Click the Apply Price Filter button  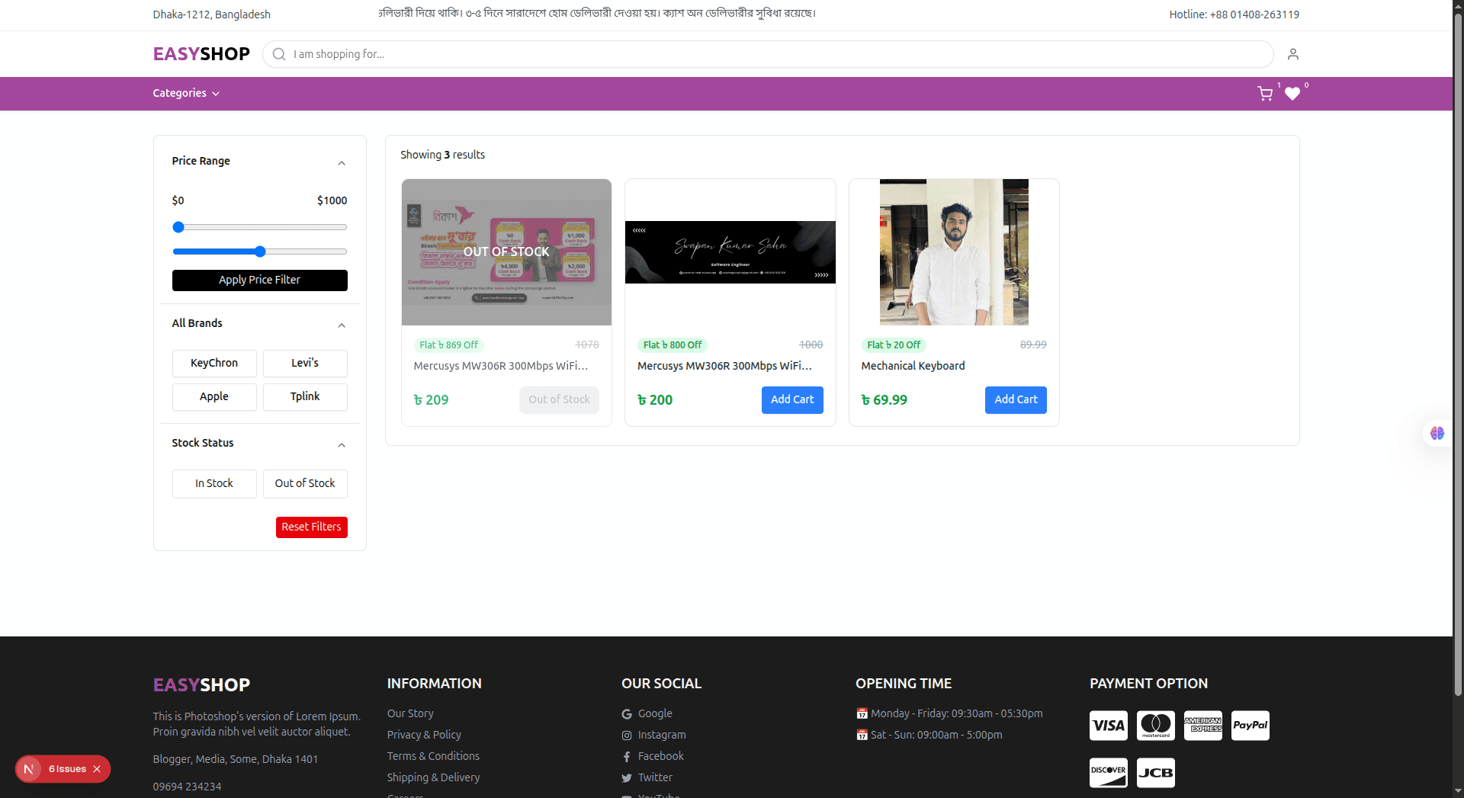259,280
